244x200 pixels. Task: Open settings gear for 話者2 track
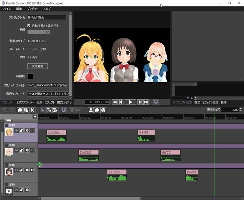coord(27,150)
